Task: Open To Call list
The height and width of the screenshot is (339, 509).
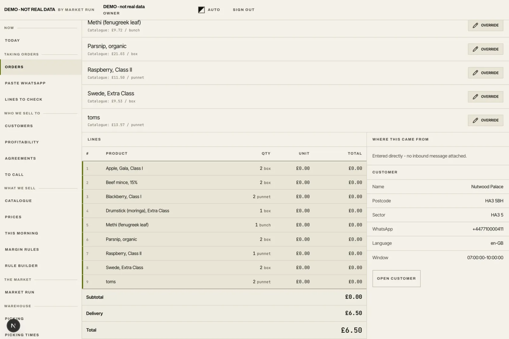Action: [41, 174]
